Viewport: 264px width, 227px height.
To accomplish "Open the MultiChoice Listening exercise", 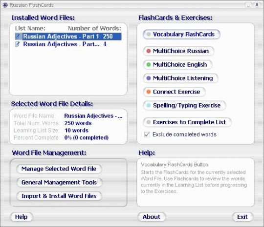I will coord(180,78).
